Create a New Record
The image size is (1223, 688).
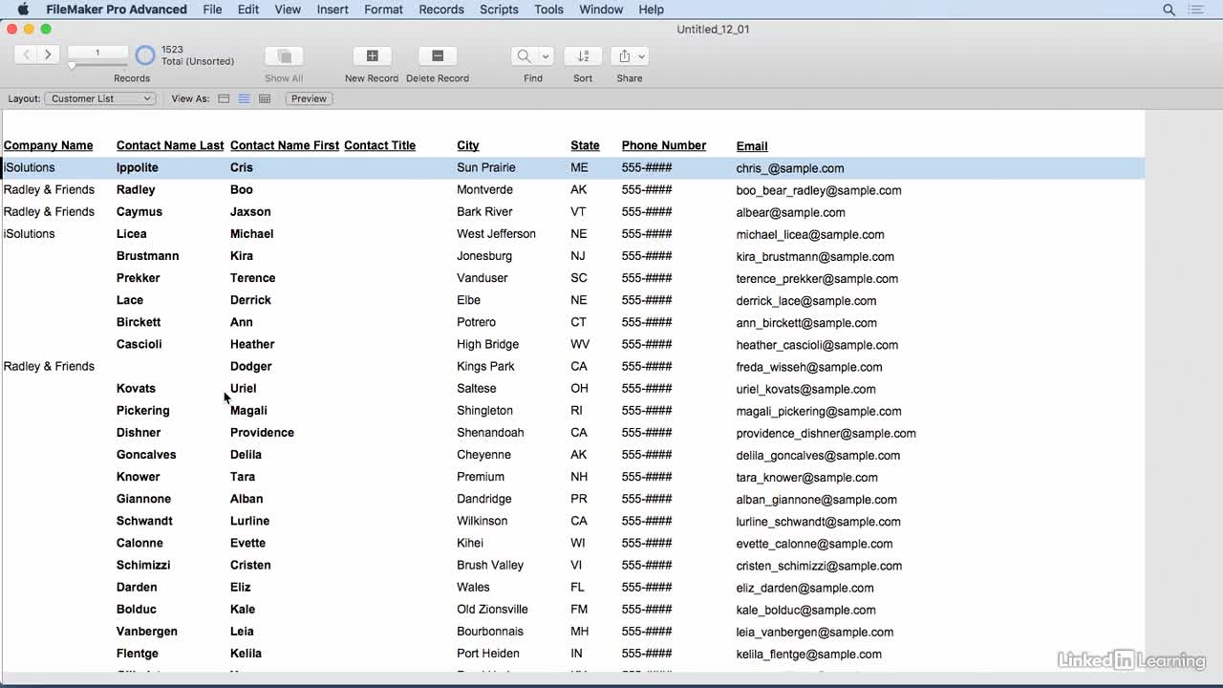[372, 55]
